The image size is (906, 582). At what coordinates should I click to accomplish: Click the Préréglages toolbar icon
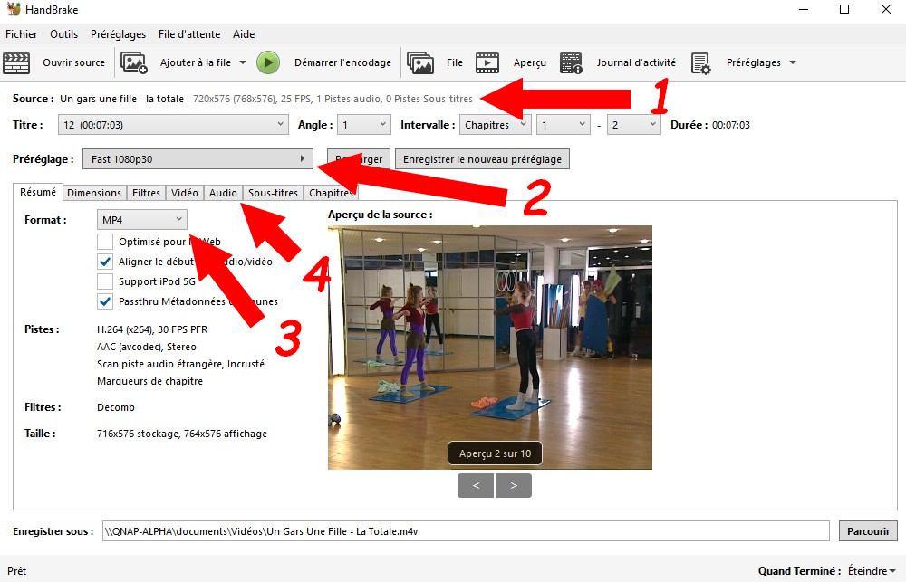701,62
